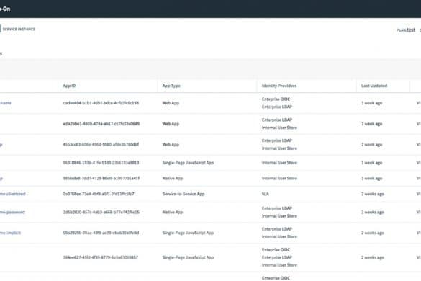421x281 pixels.
Task: Click '2 weeks ago' in the Service-to-Service row
Action: pyautogui.click(x=372, y=194)
